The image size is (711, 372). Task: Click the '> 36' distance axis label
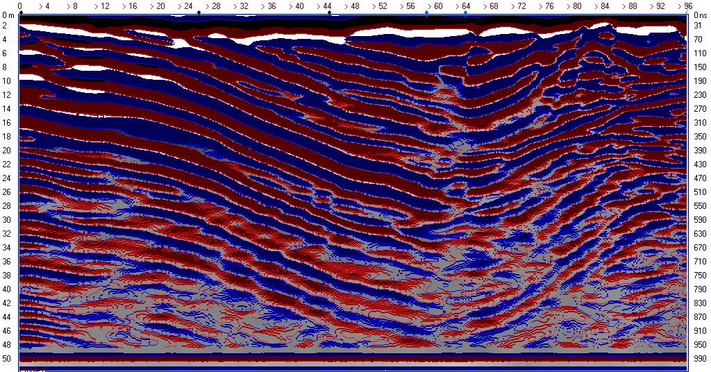coord(269,6)
